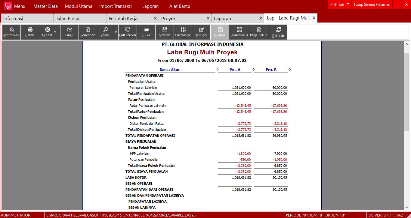The width and height of the screenshot is (411, 218).
Task: Refresh the report data
Action: pyautogui.click(x=278, y=32)
